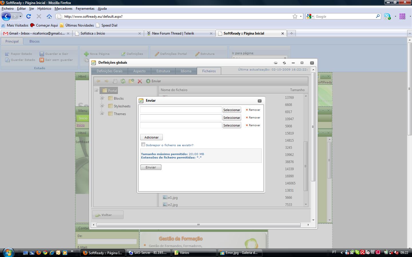Remove the third upload row
The height and width of the screenshot is (257, 412).
[253, 125]
